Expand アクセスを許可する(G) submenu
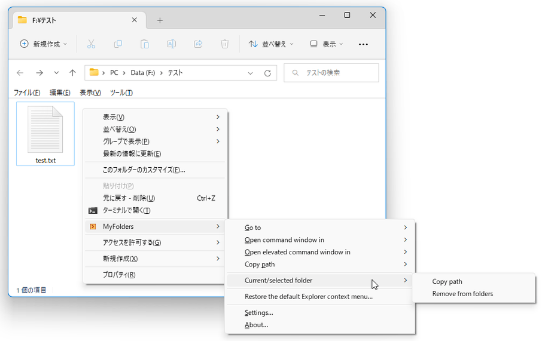 [x=155, y=242]
